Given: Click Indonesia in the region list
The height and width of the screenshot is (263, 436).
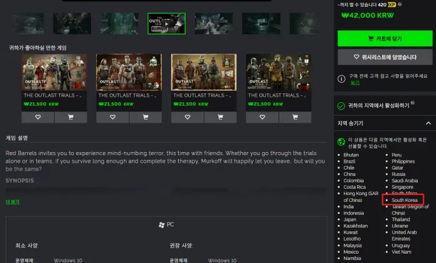Looking at the screenshot, I should pyautogui.click(x=353, y=213).
